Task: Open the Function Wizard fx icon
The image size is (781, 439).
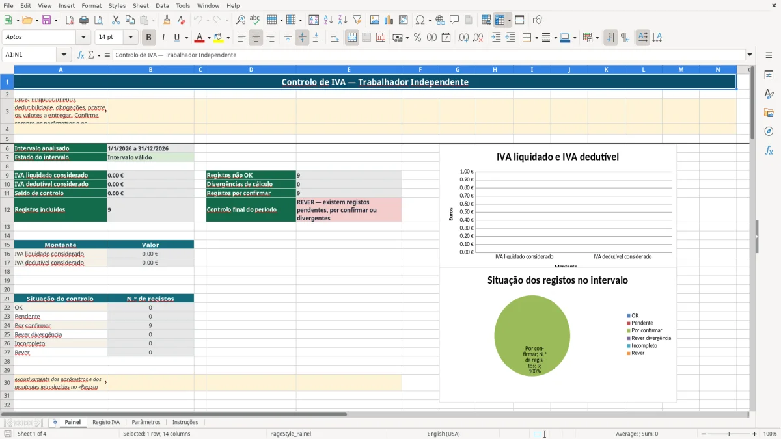Action: pyautogui.click(x=81, y=55)
